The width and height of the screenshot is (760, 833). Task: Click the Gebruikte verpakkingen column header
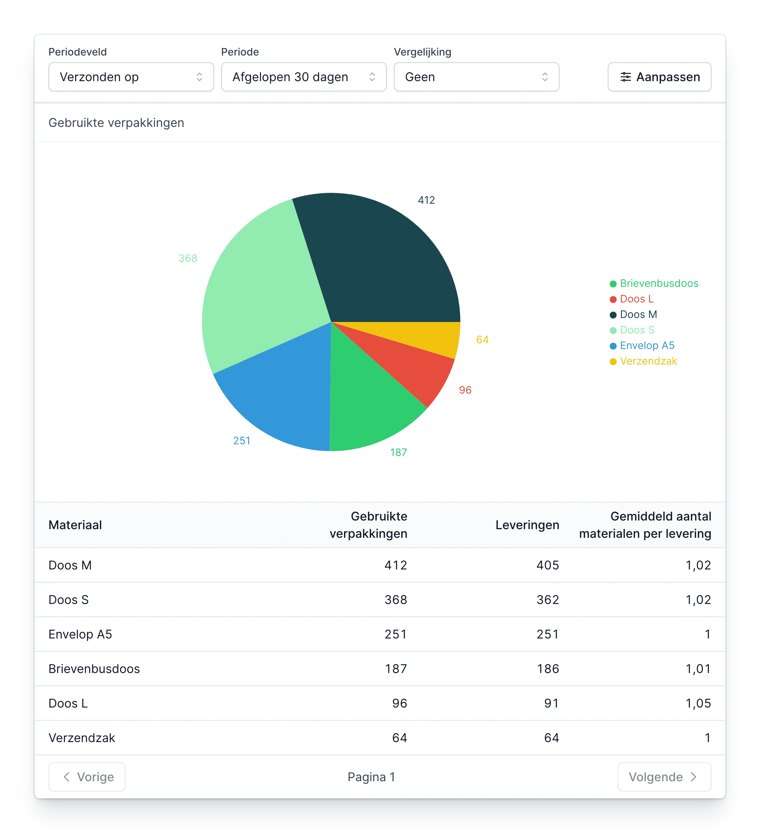pos(368,525)
